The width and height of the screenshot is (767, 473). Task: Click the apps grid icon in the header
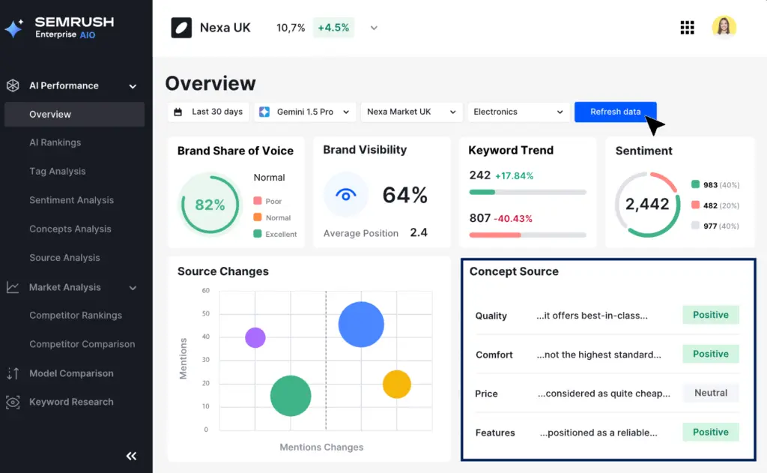[x=687, y=27]
